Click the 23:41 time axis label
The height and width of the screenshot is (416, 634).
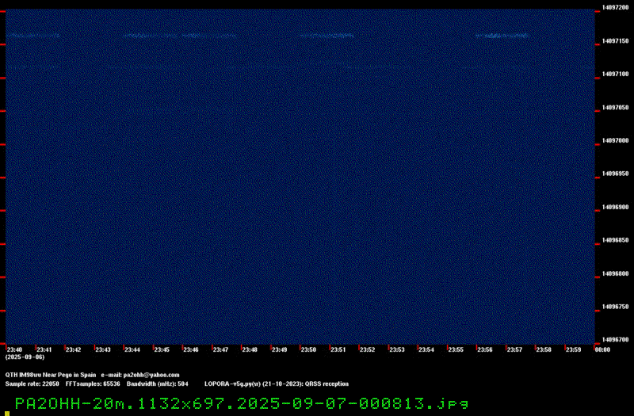[x=44, y=349]
